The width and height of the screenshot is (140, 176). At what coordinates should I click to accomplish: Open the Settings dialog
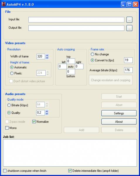coord(119,113)
